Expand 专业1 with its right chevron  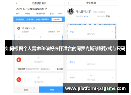click(112, 31)
